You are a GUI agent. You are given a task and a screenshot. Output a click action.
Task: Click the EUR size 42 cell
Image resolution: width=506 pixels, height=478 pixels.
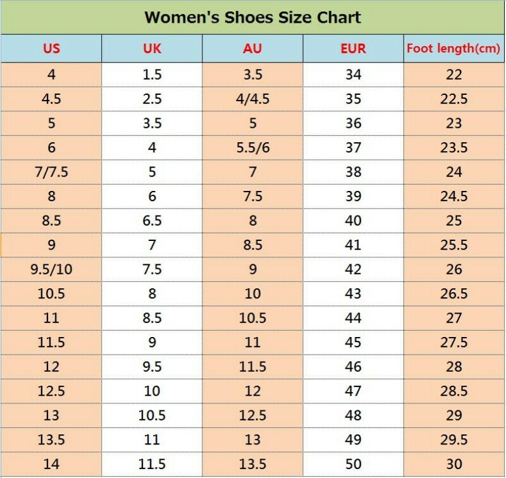(x=354, y=269)
